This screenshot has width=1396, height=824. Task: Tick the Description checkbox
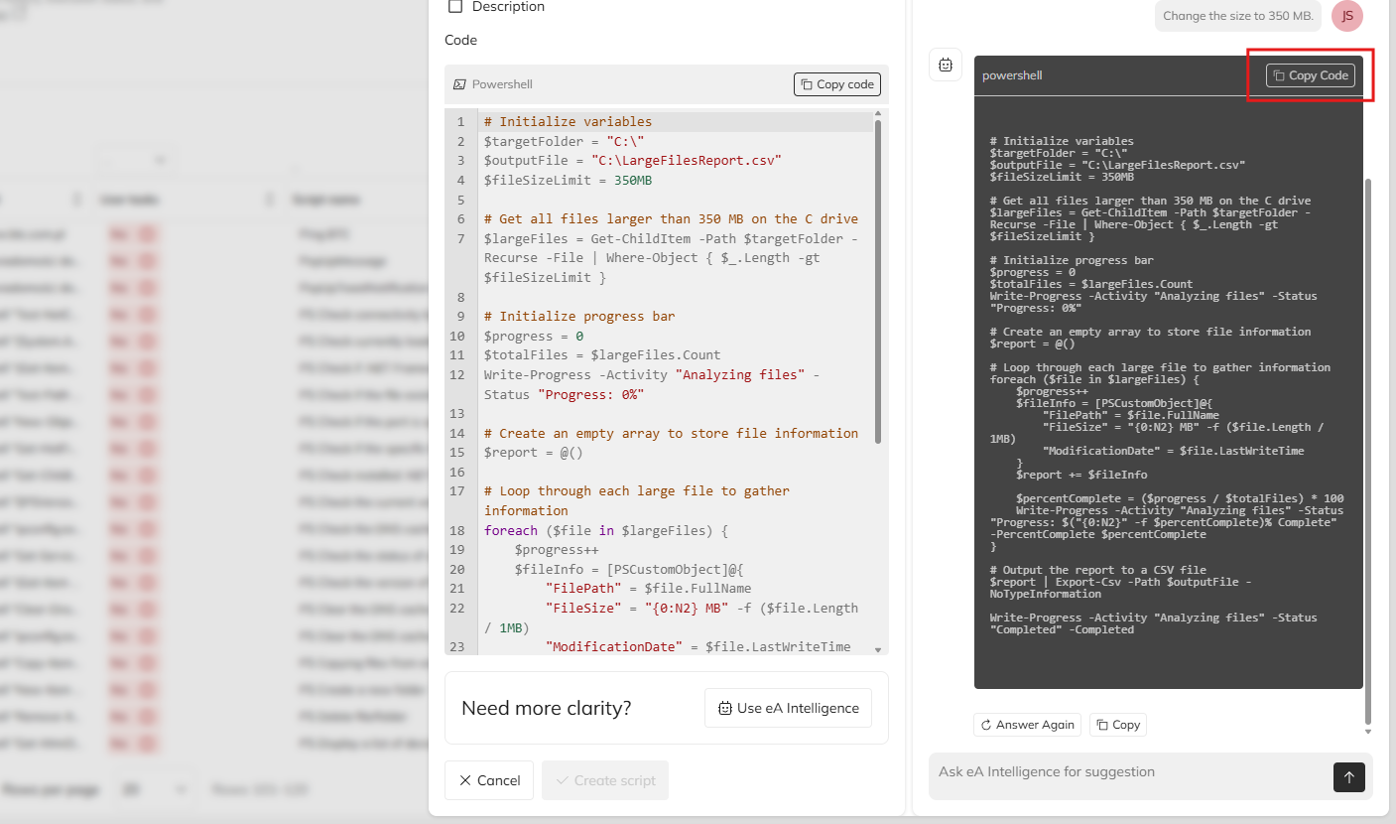[x=455, y=7]
